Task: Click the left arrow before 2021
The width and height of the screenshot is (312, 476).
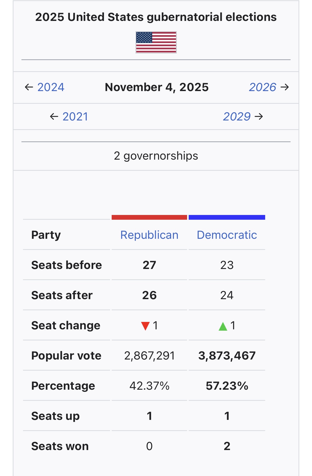Action: point(54,116)
